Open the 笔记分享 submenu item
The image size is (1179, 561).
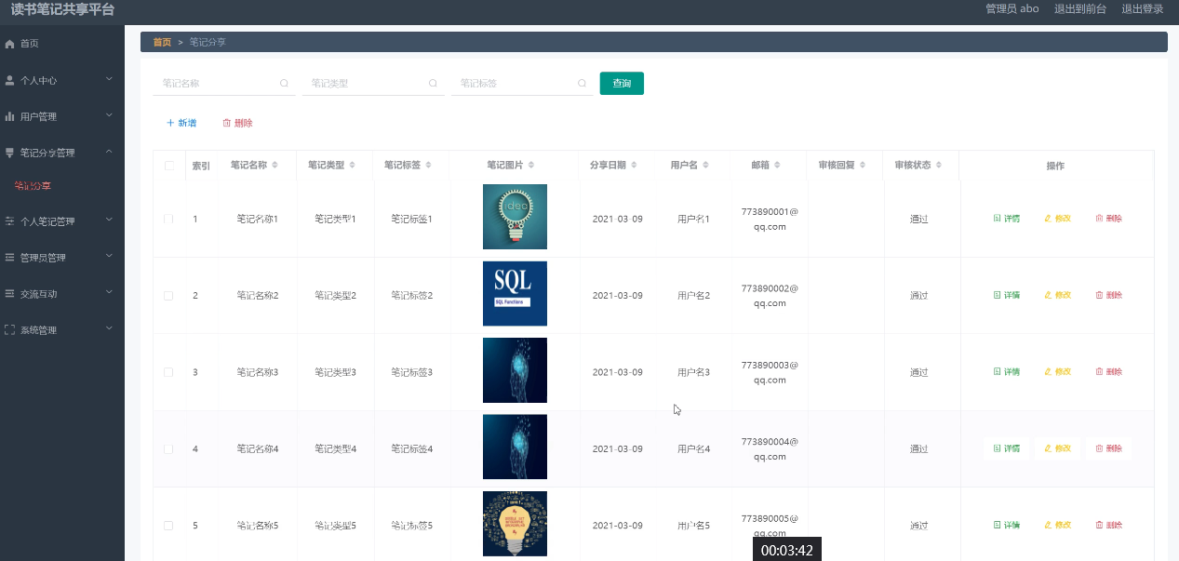tap(33, 186)
